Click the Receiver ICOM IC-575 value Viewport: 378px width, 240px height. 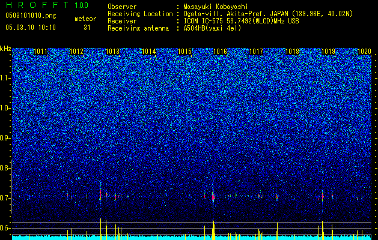241,21
